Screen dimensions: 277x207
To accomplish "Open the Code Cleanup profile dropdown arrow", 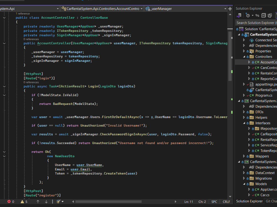I will pos(63,202).
